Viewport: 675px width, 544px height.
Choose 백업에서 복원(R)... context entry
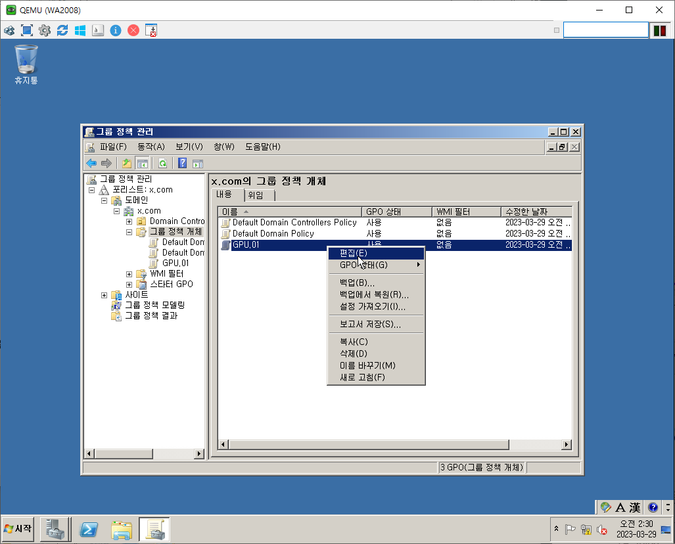point(376,295)
